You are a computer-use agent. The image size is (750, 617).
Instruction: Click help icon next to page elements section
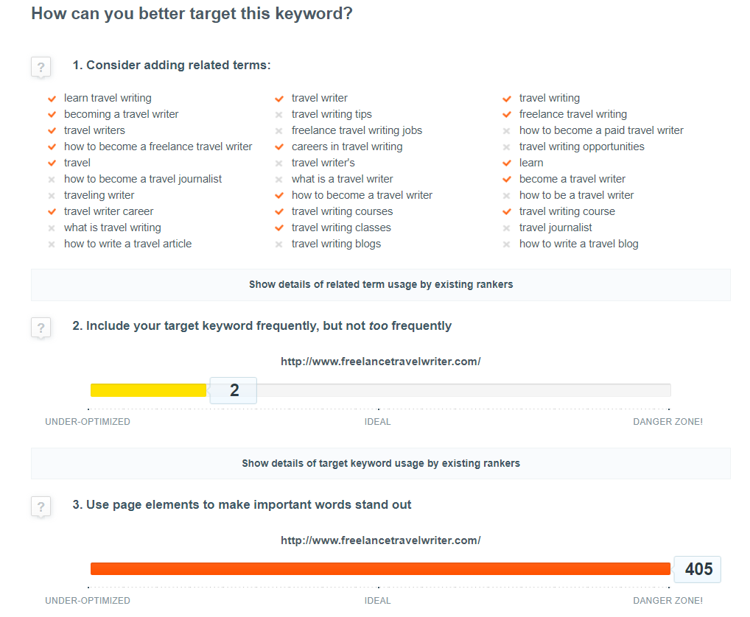click(41, 507)
